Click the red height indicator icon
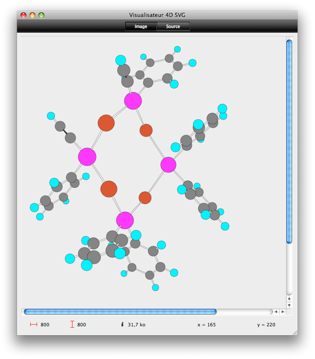This screenshot has width=315, height=359. click(72, 325)
